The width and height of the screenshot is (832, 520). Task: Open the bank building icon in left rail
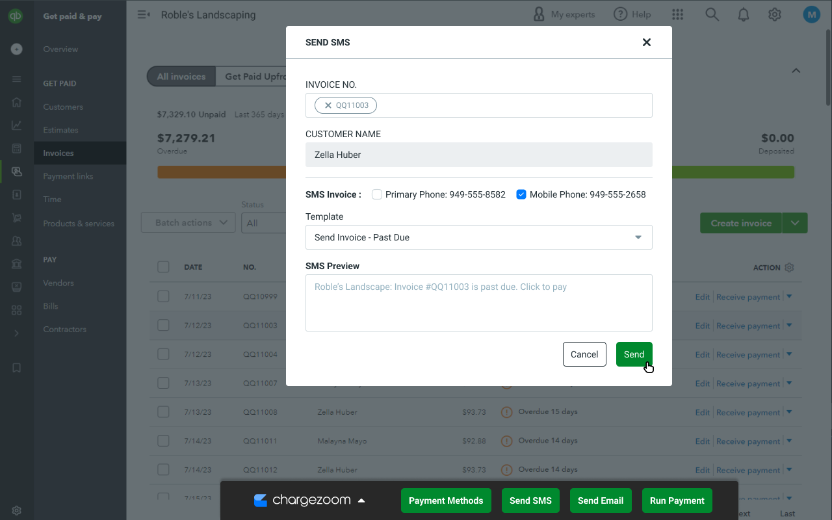click(x=17, y=264)
